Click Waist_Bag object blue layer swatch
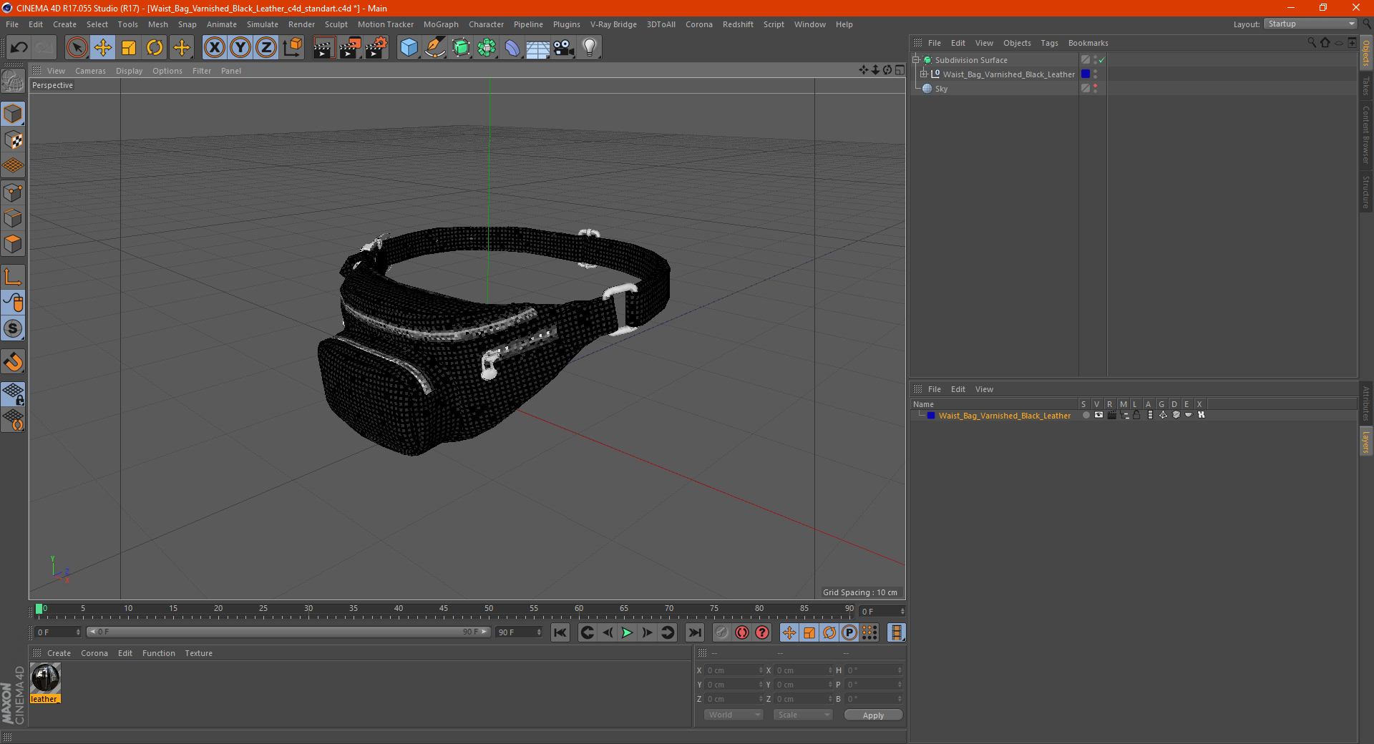This screenshot has height=744, width=1374. pyautogui.click(x=1086, y=74)
